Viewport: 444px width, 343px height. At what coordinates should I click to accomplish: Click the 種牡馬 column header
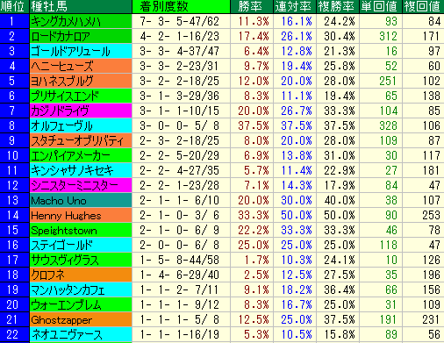click(81, 6)
